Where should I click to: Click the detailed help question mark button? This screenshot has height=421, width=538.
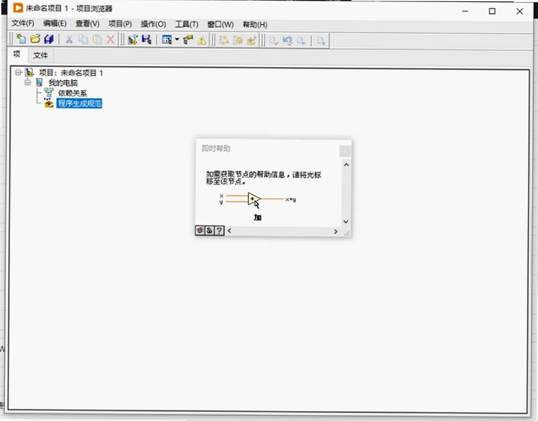[219, 230]
